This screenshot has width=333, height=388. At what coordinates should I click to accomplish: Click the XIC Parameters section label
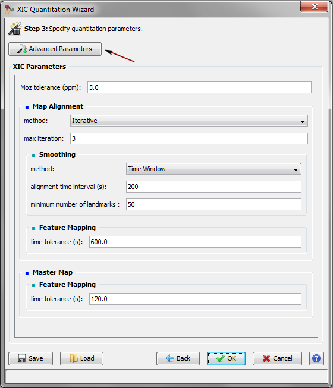[39, 67]
